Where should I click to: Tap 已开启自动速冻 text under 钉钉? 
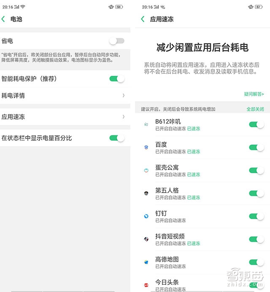tap(170, 220)
